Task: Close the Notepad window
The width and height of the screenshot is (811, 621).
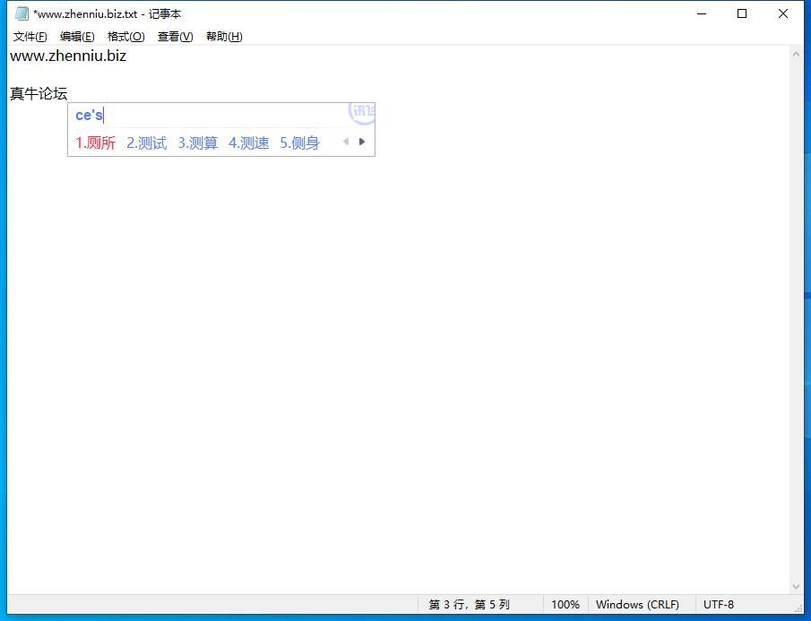Action: point(783,14)
